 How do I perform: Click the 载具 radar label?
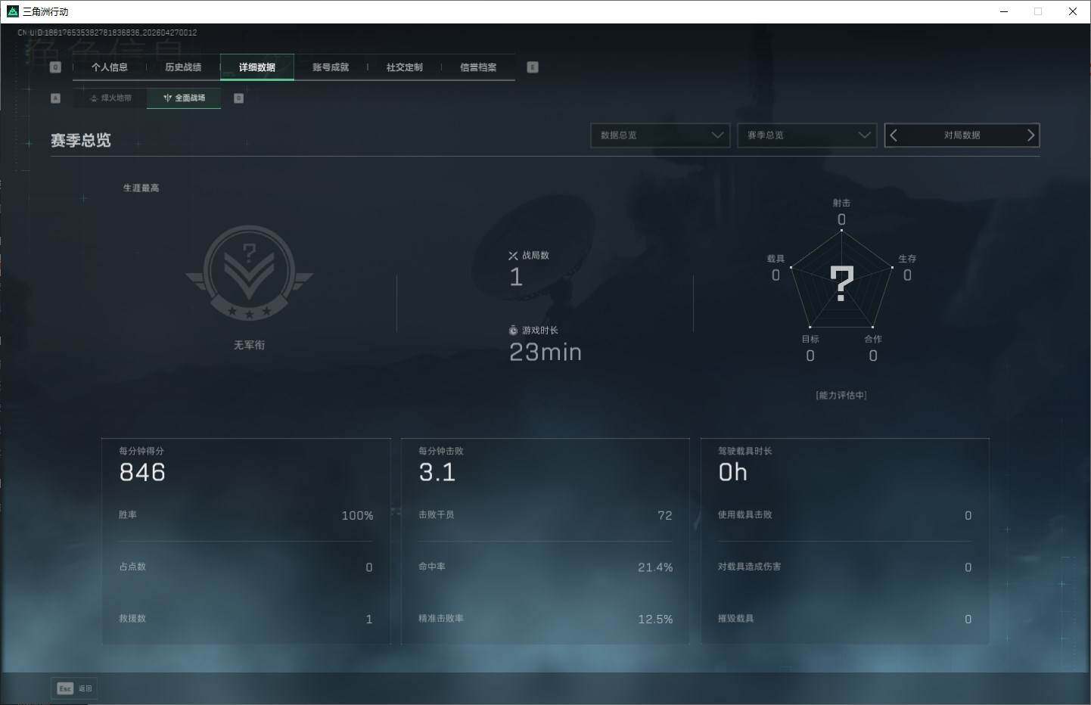776,259
